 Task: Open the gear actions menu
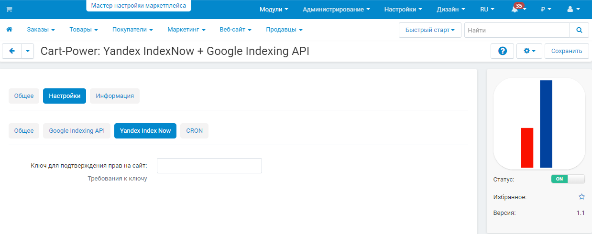pyautogui.click(x=529, y=51)
